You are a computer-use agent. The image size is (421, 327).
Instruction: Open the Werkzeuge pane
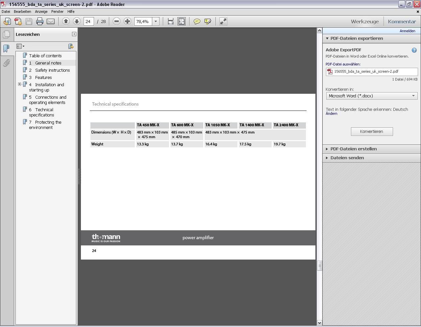pyautogui.click(x=365, y=22)
